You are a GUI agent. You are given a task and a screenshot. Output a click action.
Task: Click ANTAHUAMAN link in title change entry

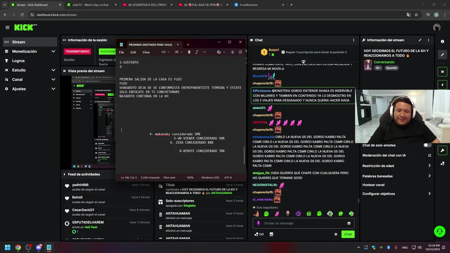tap(221, 193)
